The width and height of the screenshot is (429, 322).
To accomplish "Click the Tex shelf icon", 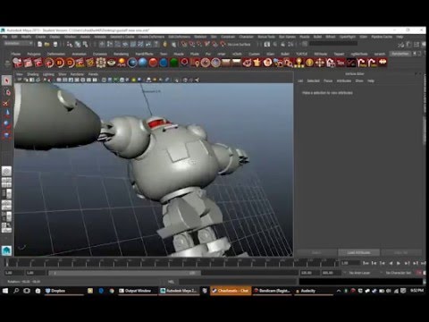I will tap(341, 63).
